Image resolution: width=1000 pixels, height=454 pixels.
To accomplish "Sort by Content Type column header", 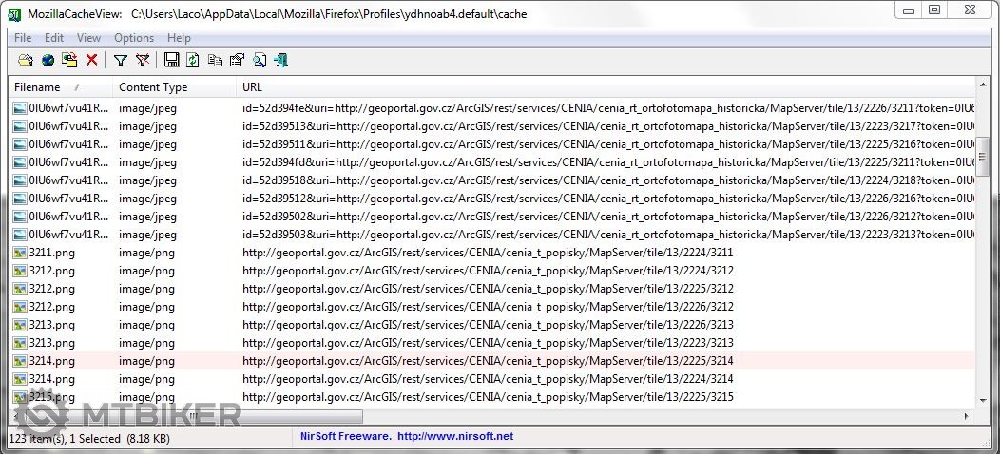I will click(x=153, y=87).
